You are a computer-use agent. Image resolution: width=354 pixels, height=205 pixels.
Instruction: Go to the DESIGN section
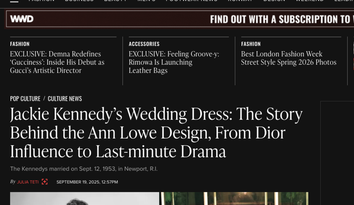pos(274,1)
